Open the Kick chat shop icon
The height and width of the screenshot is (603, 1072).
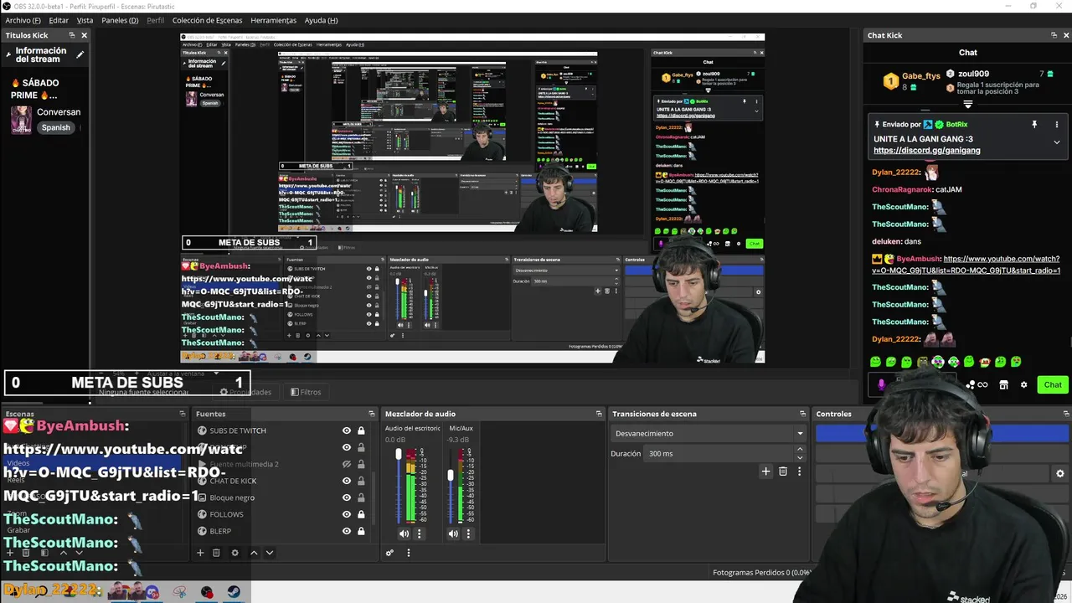click(1003, 384)
